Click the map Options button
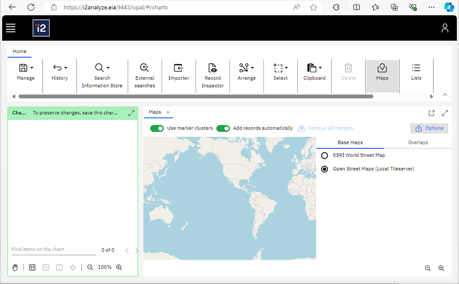Image resolution: width=459 pixels, height=284 pixels. pyautogui.click(x=429, y=128)
